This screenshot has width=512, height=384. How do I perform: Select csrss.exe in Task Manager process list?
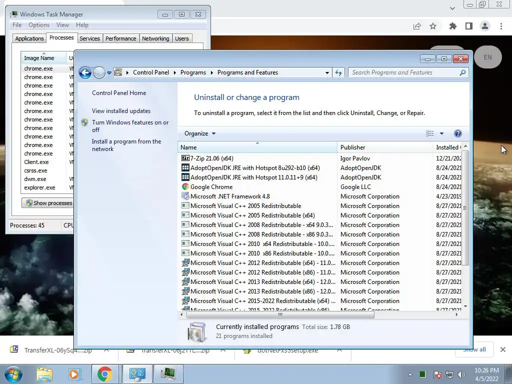click(x=35, y=170)
